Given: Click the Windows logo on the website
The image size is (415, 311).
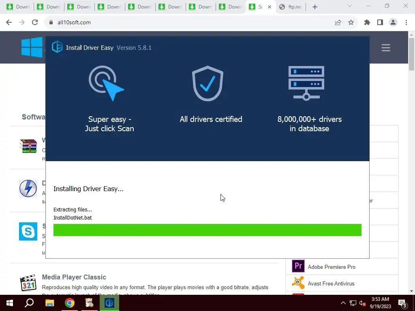Looking at the screenshot, I should coord(32,47).
